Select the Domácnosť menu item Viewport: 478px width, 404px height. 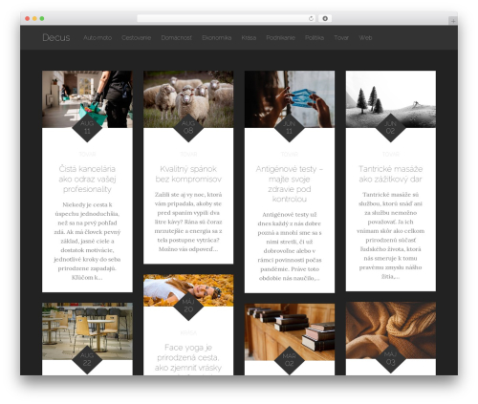click(176, 38)
